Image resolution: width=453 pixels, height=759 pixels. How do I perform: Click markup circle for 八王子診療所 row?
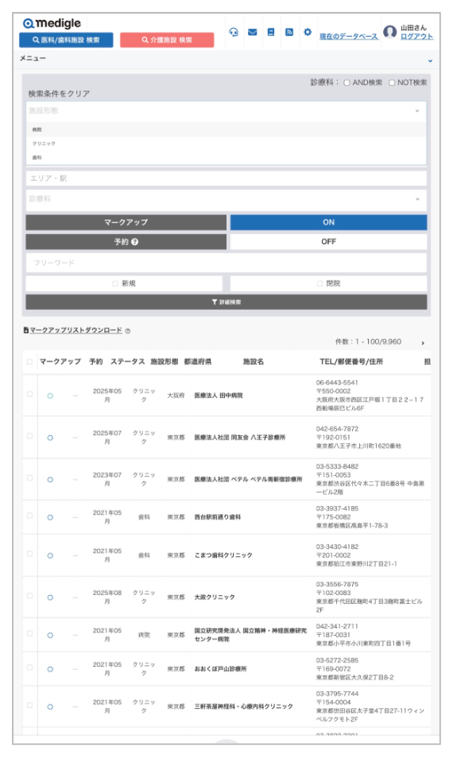click(50, 438)
